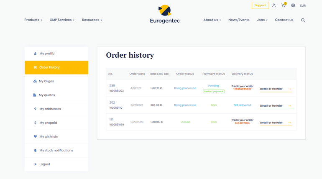Click the DNA icon for My Oligos
This screenshot has height=179, width=322.
[35, 81]
